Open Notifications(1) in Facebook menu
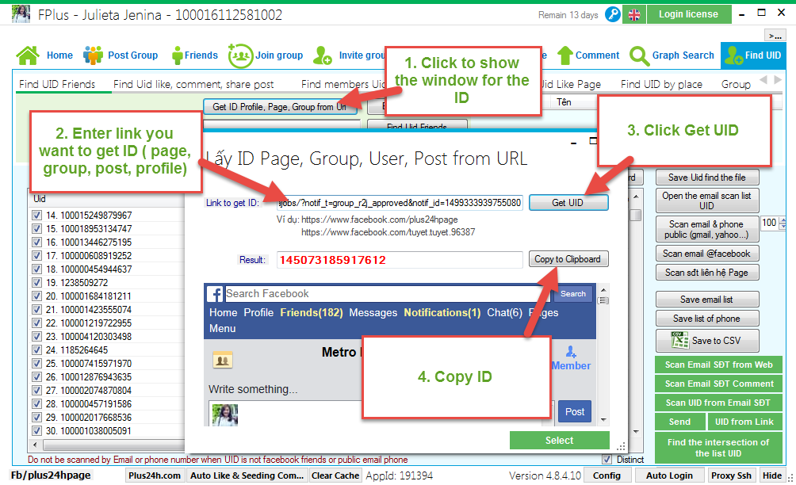Viewport: 796px width, 485px height. 442,312
